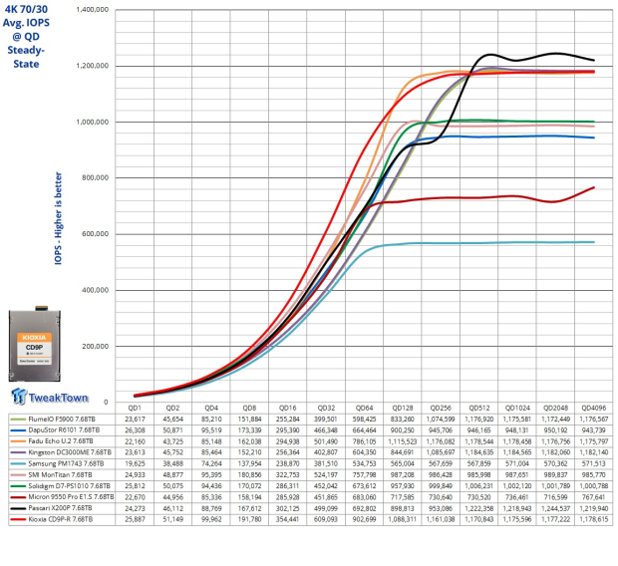Select the "Kingston DC3000ME 7.68TB" legend label

[70, 452]
